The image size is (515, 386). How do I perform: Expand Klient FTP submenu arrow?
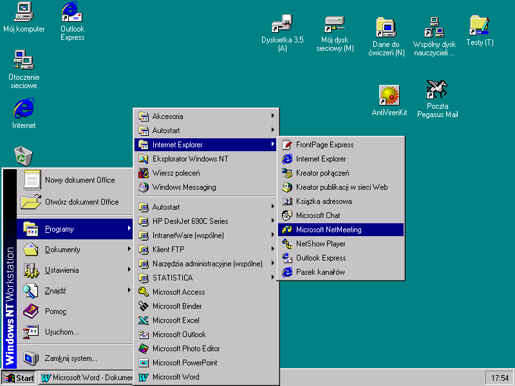(272, 249)
